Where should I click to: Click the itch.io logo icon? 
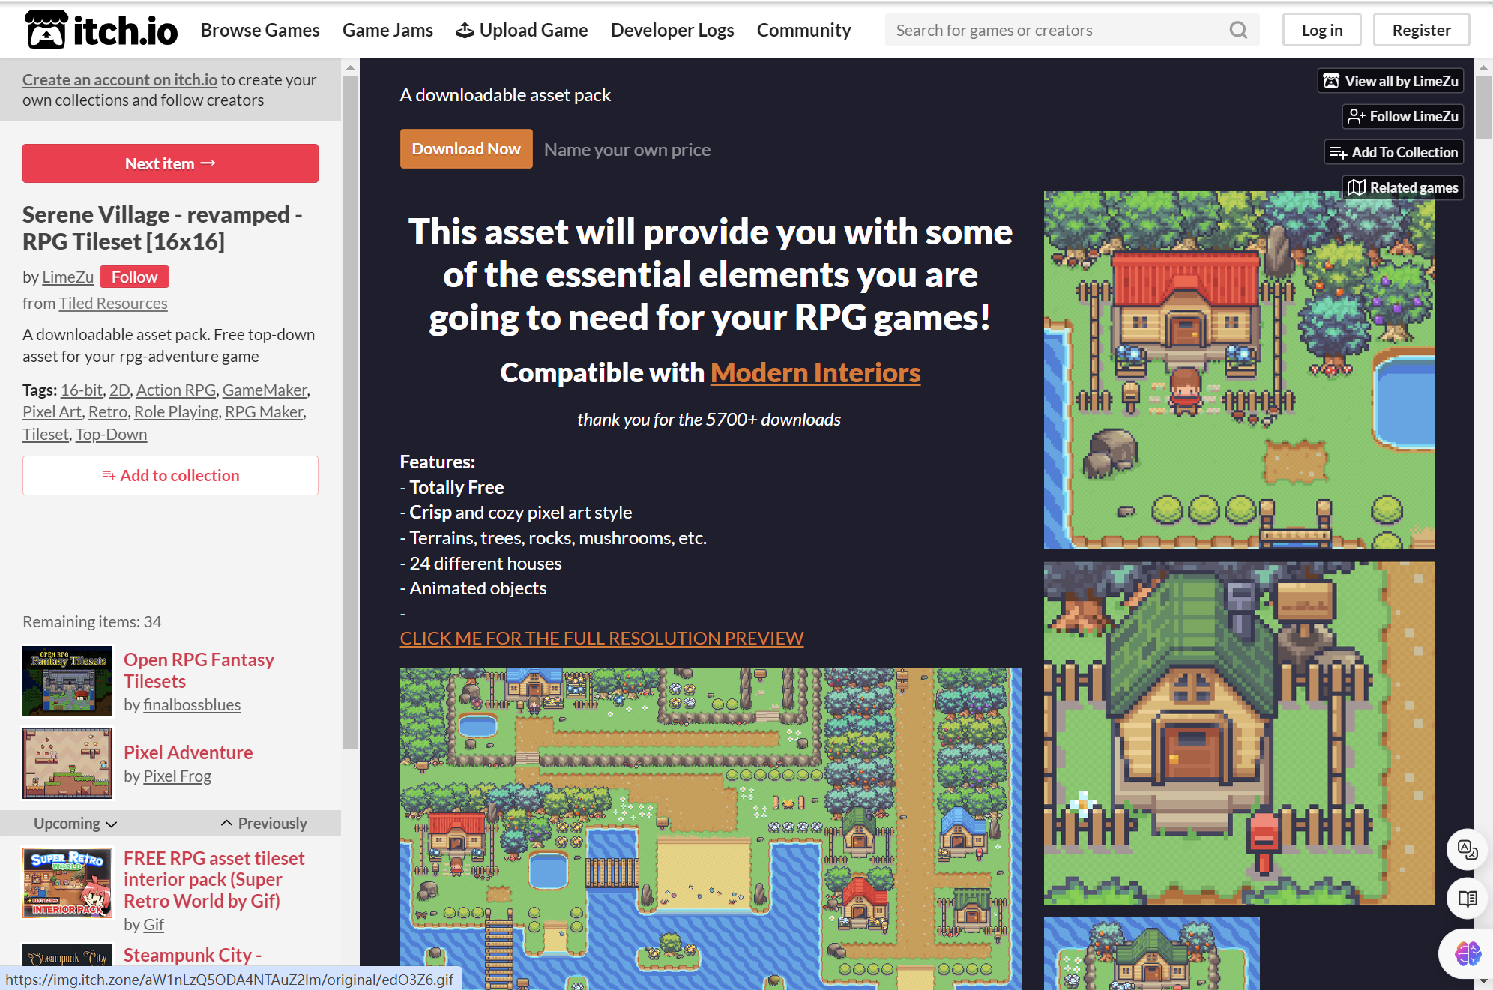point(46,30)
